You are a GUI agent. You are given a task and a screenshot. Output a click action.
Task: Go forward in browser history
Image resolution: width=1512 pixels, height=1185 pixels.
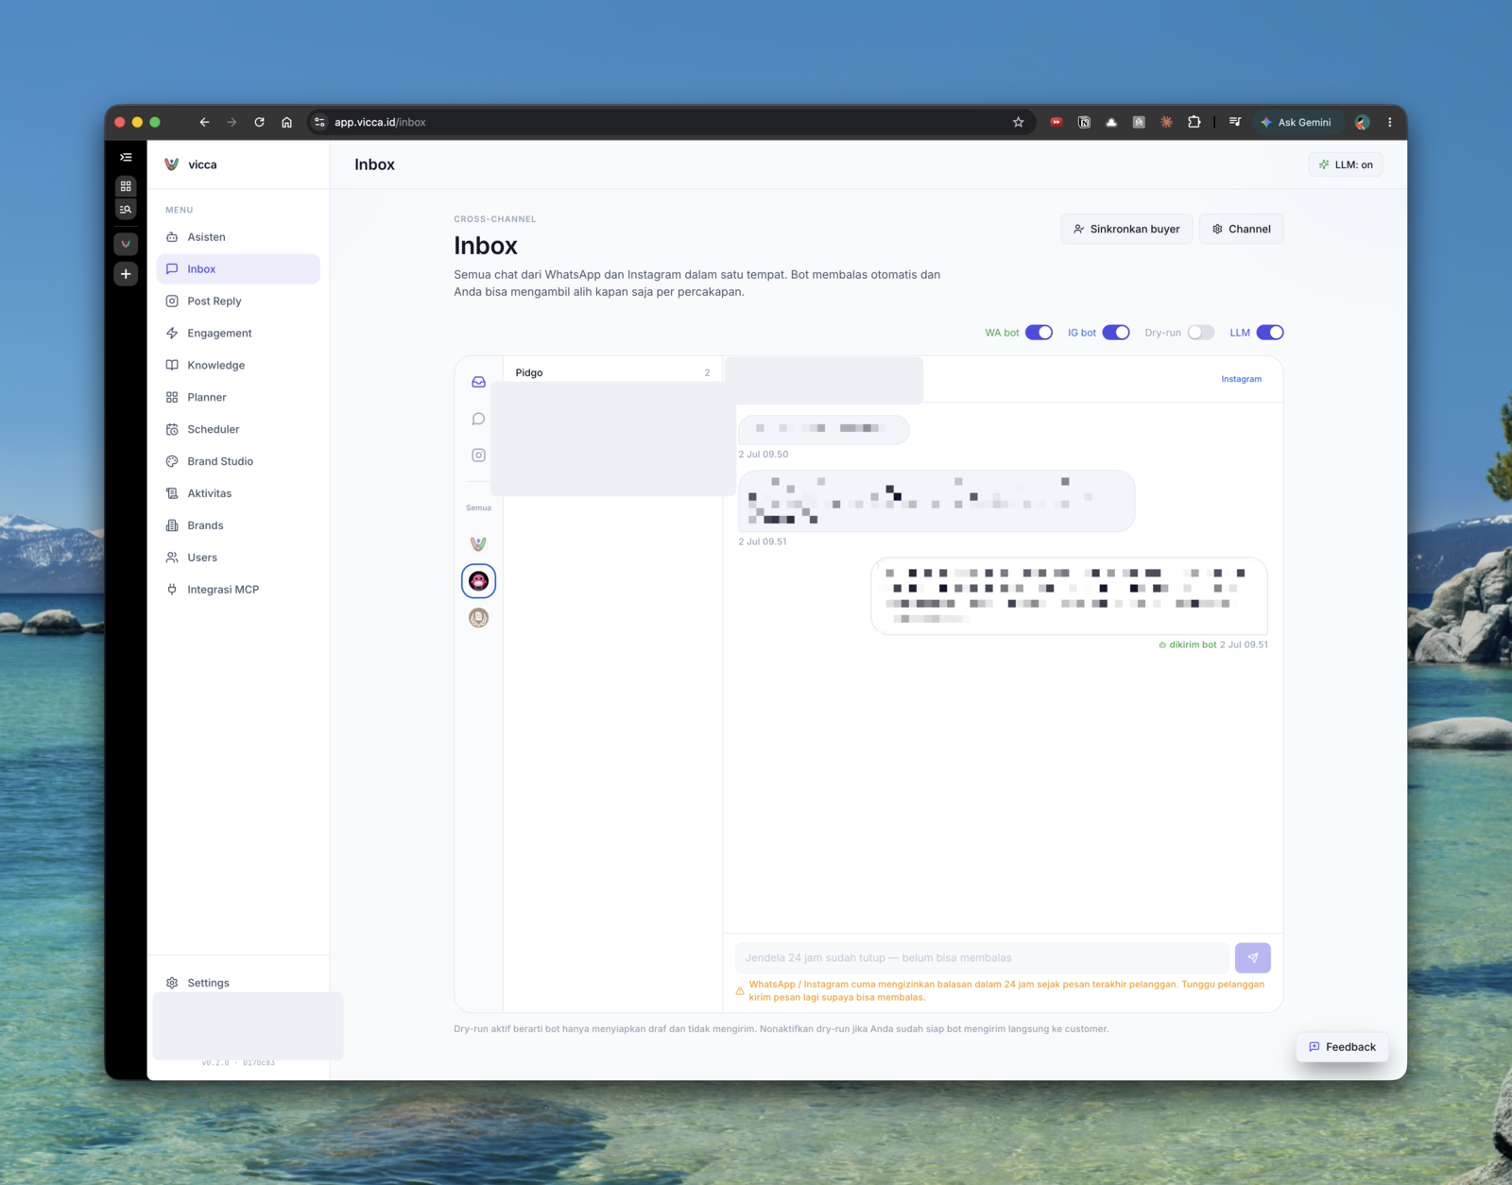click(x=232, y=122)
